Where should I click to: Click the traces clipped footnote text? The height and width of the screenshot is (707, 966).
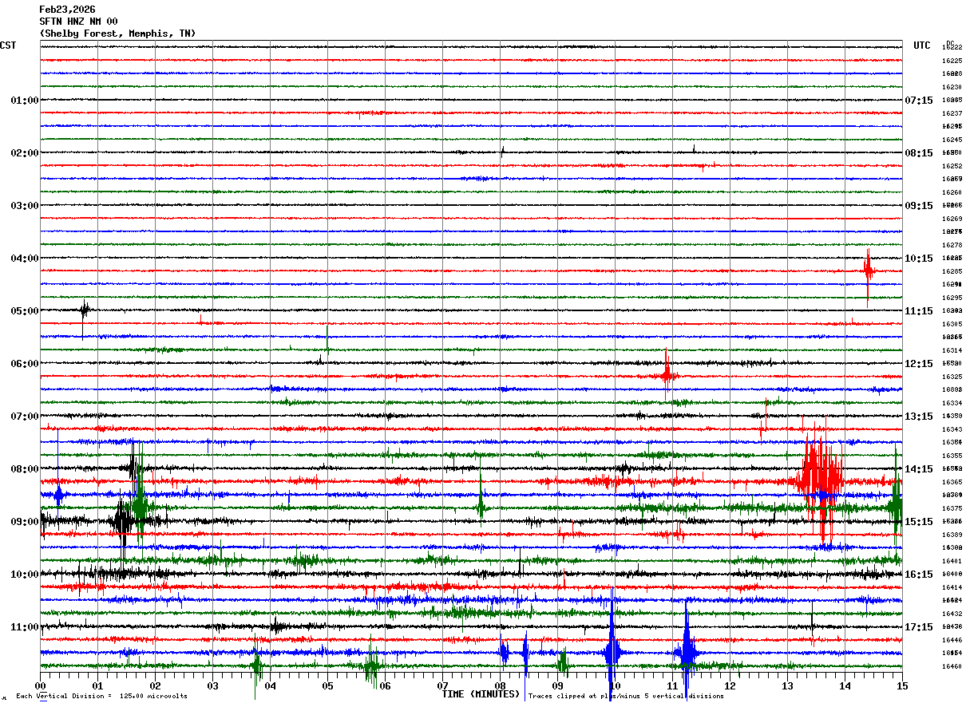627,696
